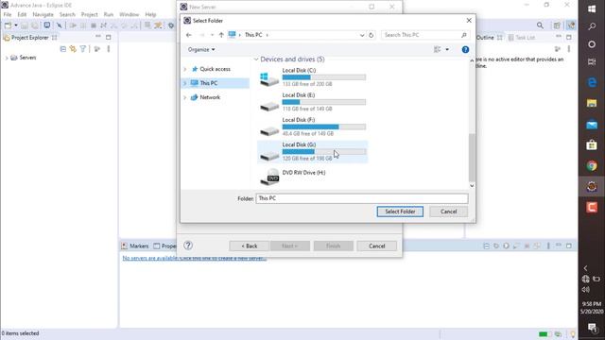Open the New wizard dropdown arrow in toolbar
Viewport: 605px width, 340px height.
click(x=16, y=25)
